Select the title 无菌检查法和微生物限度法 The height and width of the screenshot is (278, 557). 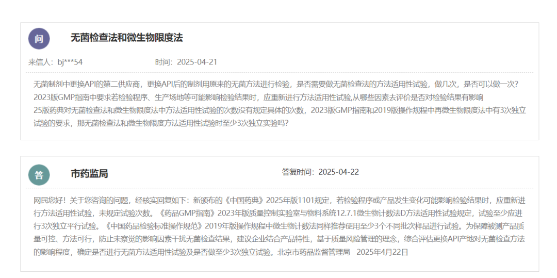127,38
